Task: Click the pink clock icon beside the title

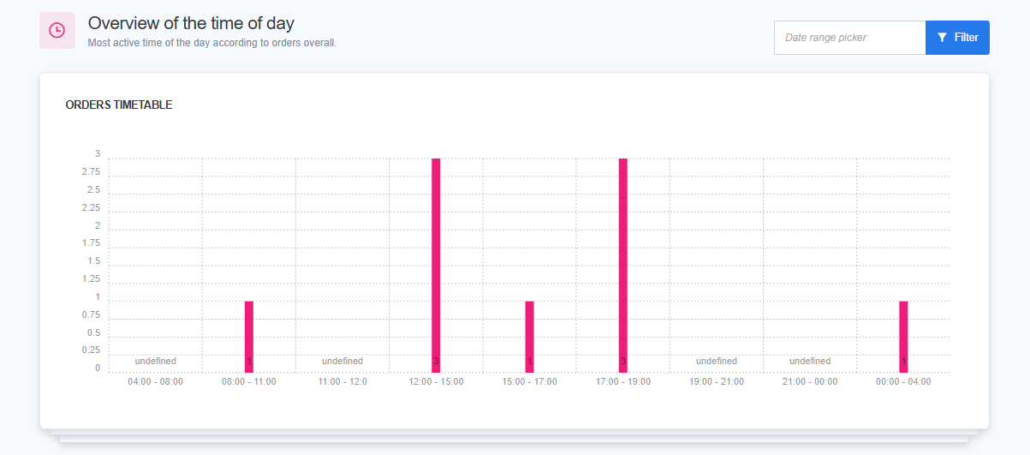Action: pos(57,31)
